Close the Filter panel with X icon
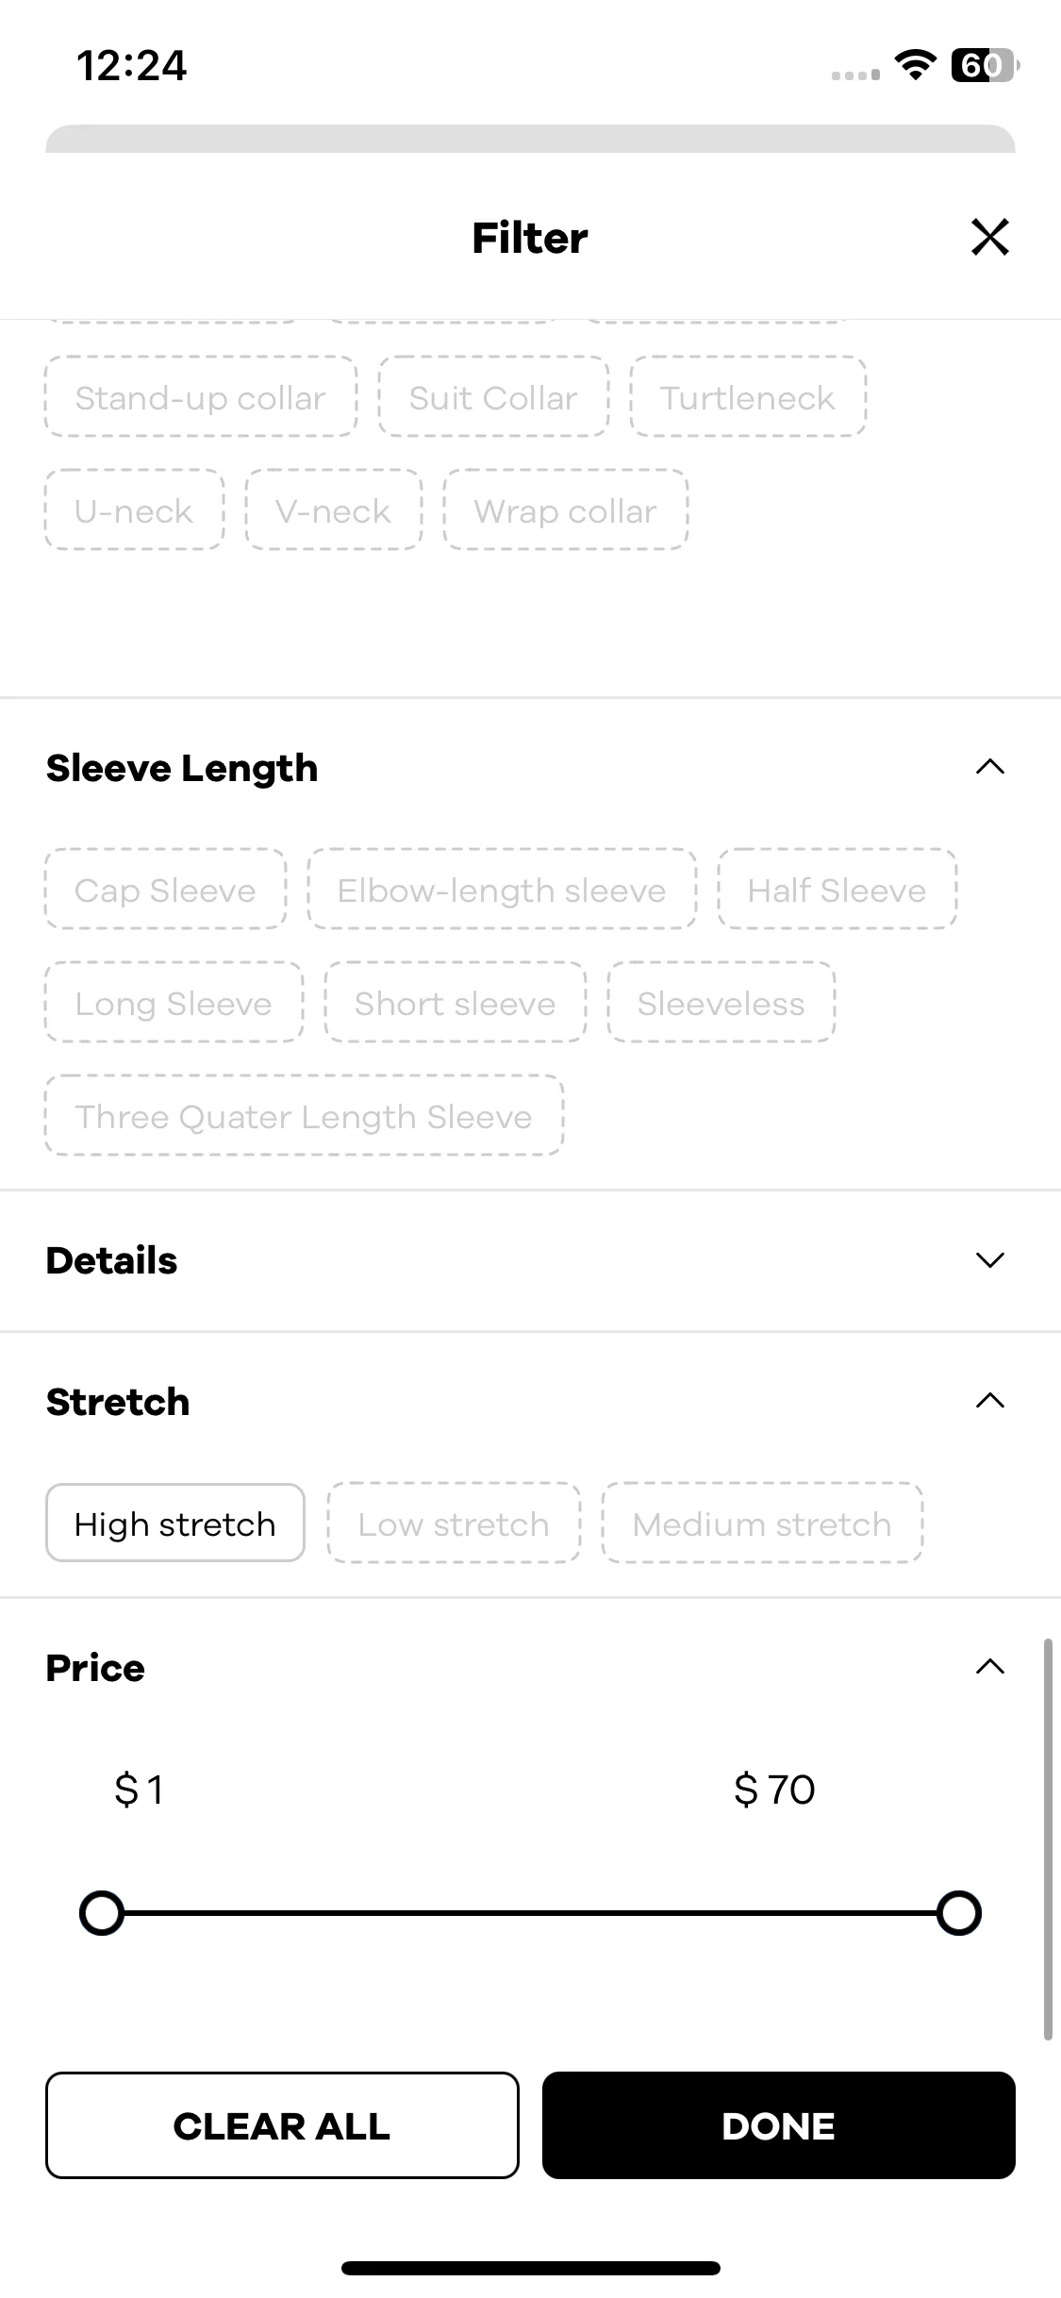 989,237
